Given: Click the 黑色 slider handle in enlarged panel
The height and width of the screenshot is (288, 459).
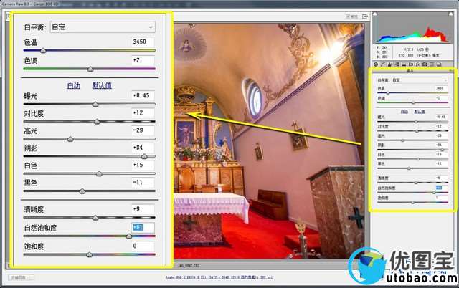Looking at the screenshot, I should [82, 191].
